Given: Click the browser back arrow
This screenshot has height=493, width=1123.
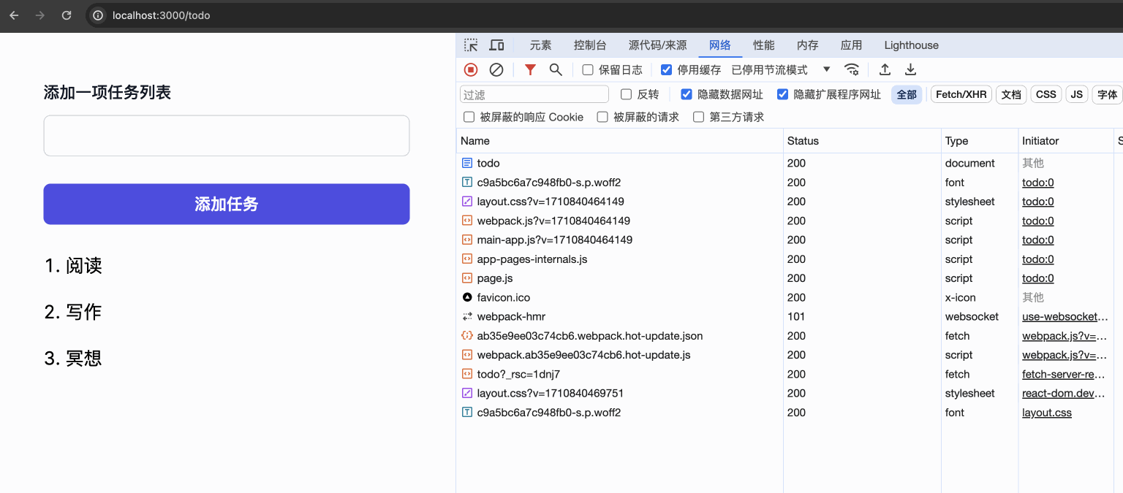Looking at the screenshot, I should tap(14, 15).
